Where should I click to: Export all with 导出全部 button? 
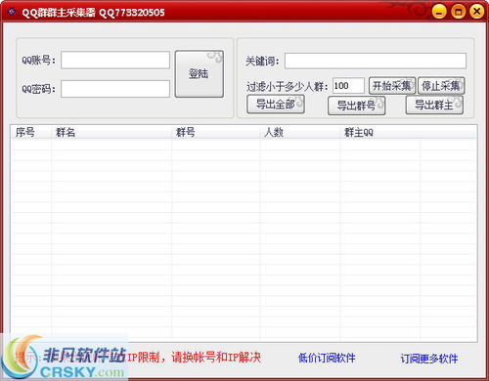[276, 105]
